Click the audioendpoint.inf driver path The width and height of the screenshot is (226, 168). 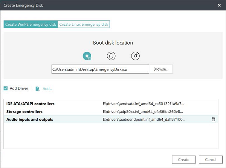click(144, 119)
